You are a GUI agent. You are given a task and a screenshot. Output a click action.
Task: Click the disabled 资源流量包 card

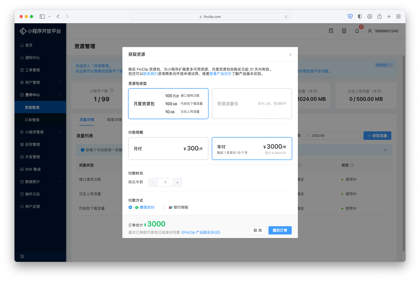(252, 104)
